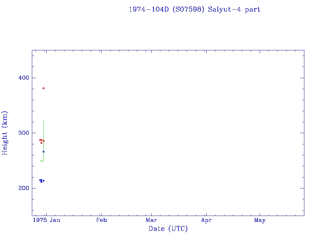The image size is (320, 240).
Task: Click the right-axis major tick at 400 km
Action: (x=302, y=78)
